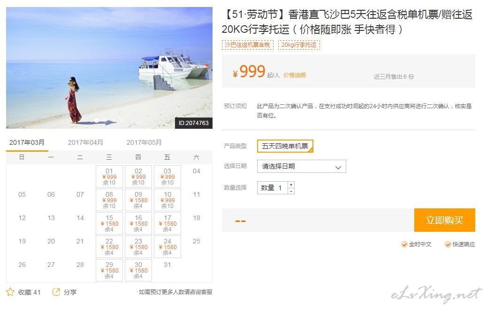Decrease quantity with the minus stepper
Viewport: 487px width, 310px height.
click(291, 191)
